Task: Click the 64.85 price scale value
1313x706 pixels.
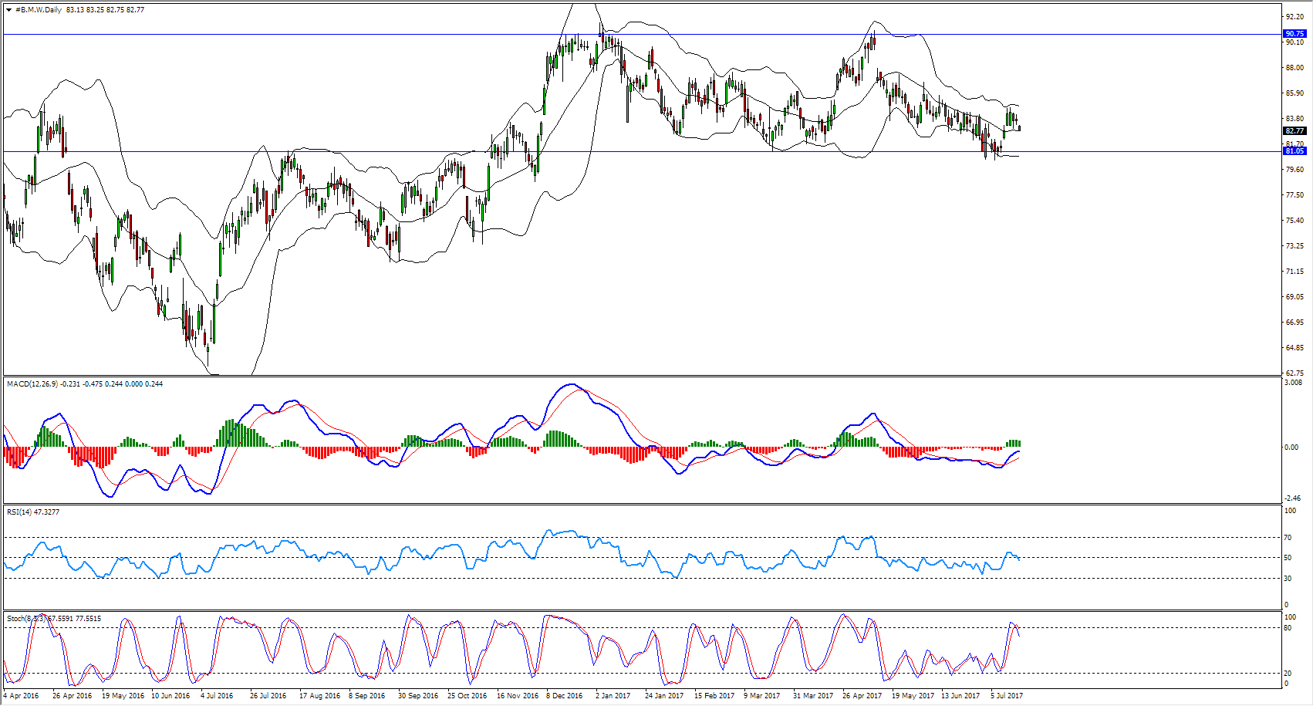Action: [x=1294, y=348]
